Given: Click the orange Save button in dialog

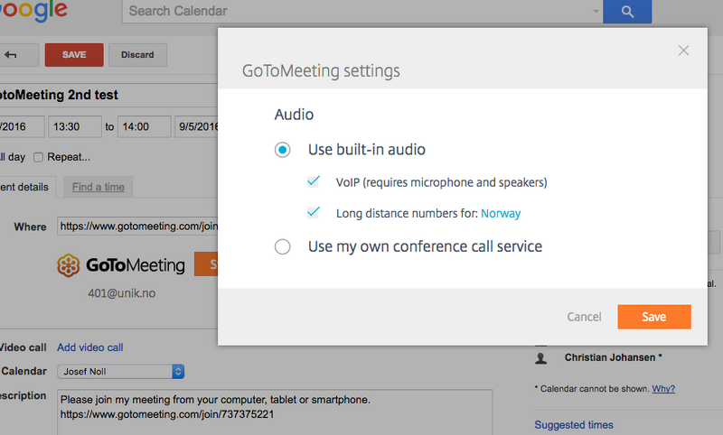Looking at the screenshot, I should pyautogui.click(x=653, y=317).
